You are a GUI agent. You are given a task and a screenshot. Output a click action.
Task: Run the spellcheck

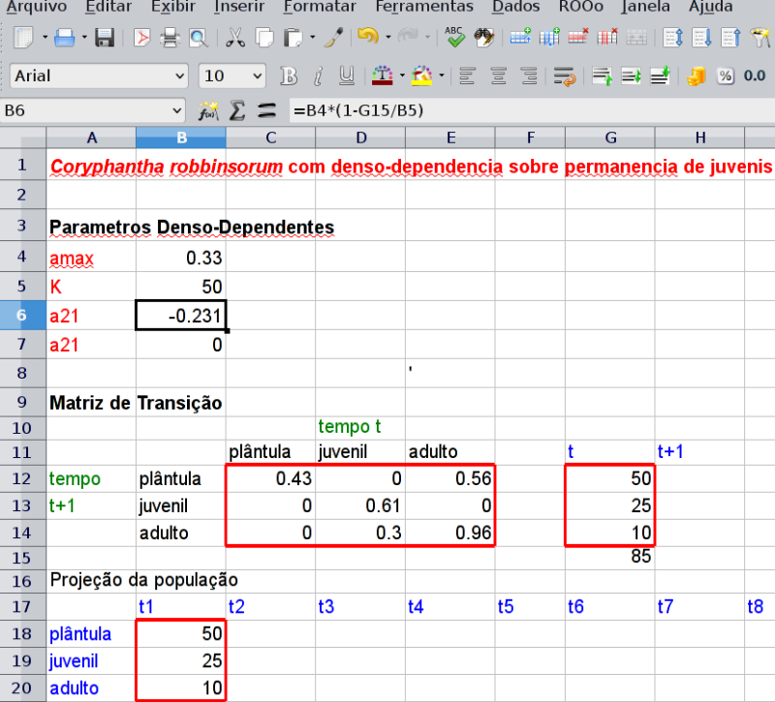(x=453, y=36)
